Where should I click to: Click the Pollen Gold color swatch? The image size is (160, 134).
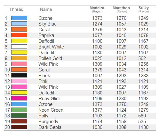point(19,58)
